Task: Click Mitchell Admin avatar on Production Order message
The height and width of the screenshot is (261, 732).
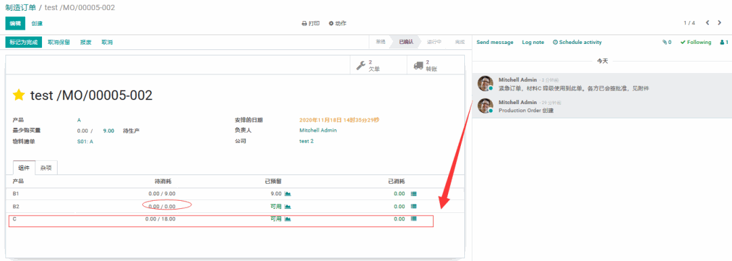Action: point(485,106)
